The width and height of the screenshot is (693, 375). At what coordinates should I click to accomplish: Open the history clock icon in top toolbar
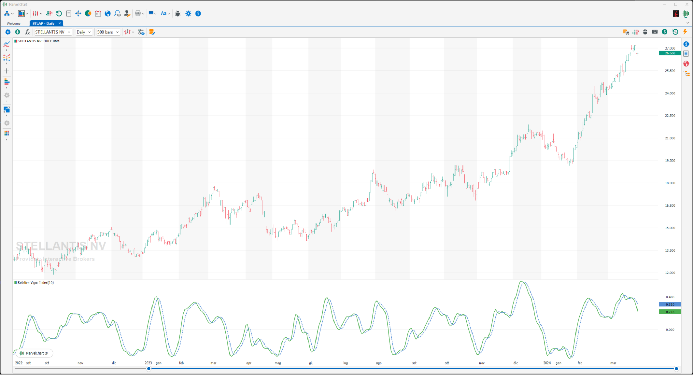[x=59, y=14]
